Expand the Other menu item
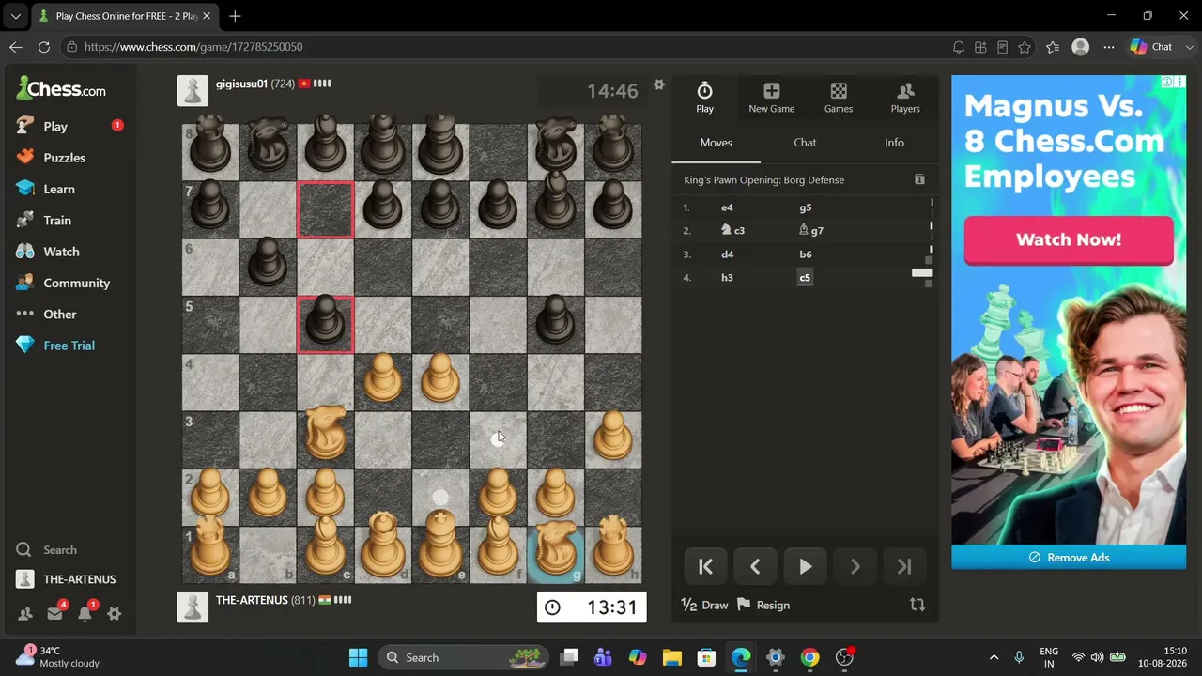Image resolution: width=1202 pixels, height=676 pixels. [x=59, y=315]
